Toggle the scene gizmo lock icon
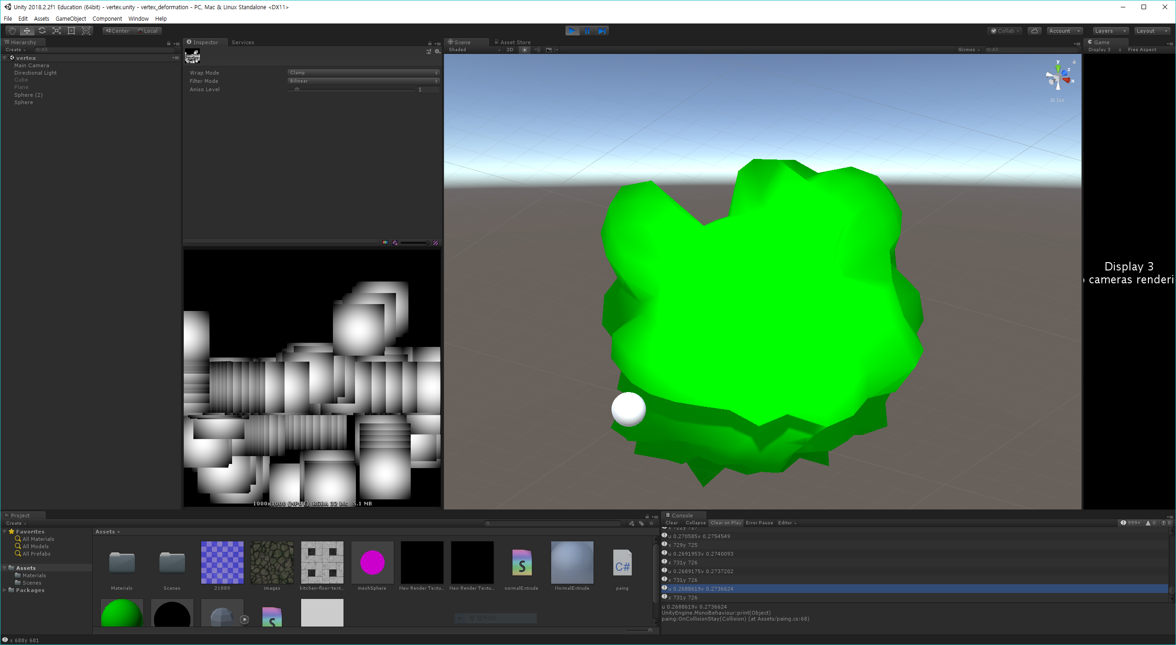Screen dimensions: 1176x645 pos(1074,61)
